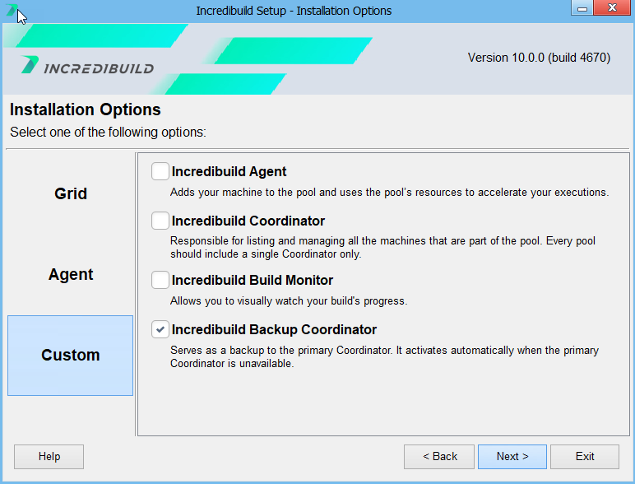Minimize the Incredibuild Setup window
635x484 pixels.
point(582,9)
